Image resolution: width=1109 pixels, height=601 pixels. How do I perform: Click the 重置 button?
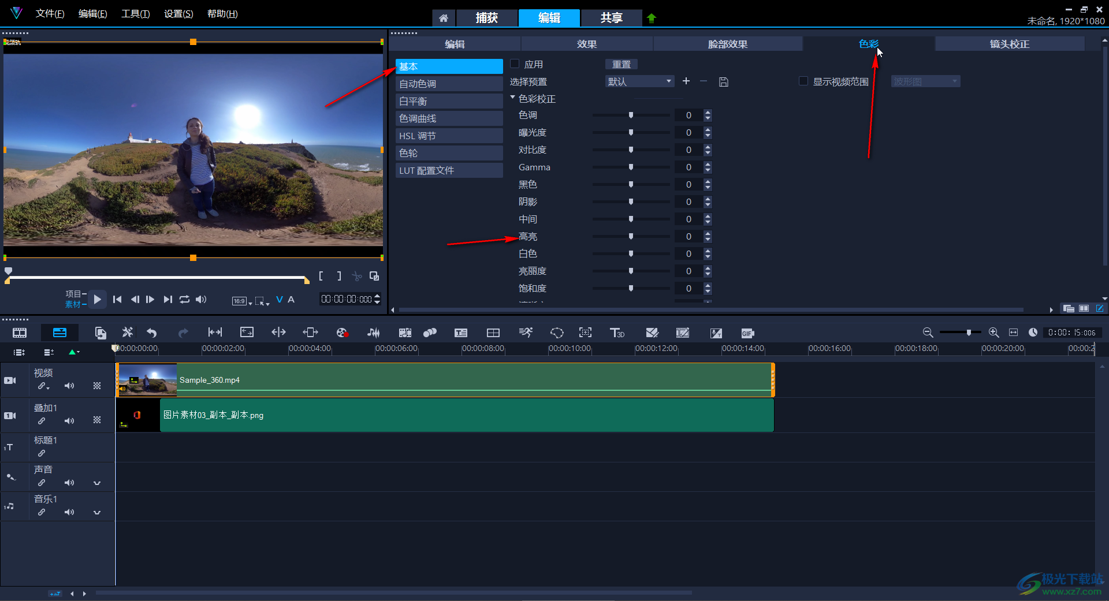[622, 64]
